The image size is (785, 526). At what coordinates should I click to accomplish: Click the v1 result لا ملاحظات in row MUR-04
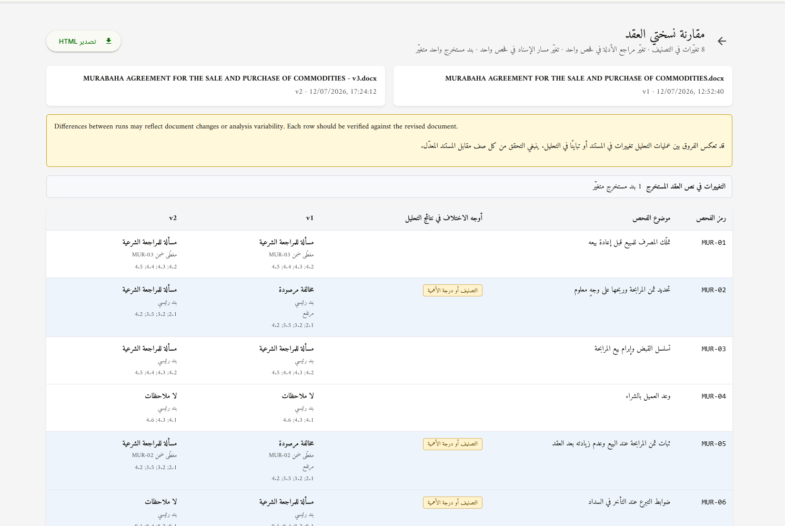(x=298, y=396)
